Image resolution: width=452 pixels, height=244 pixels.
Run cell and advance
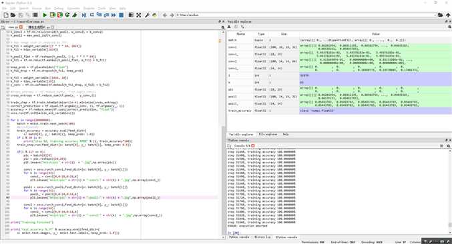(59, 15)
